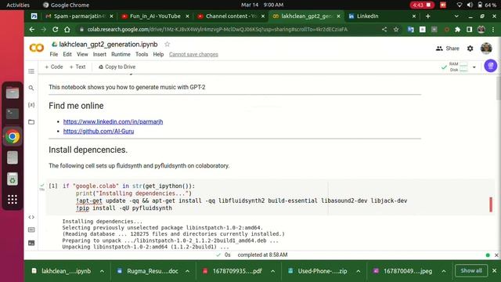Switch to Spam parmarjatin mail tab
The image size is (501, 282).
(x=79, y=16)
